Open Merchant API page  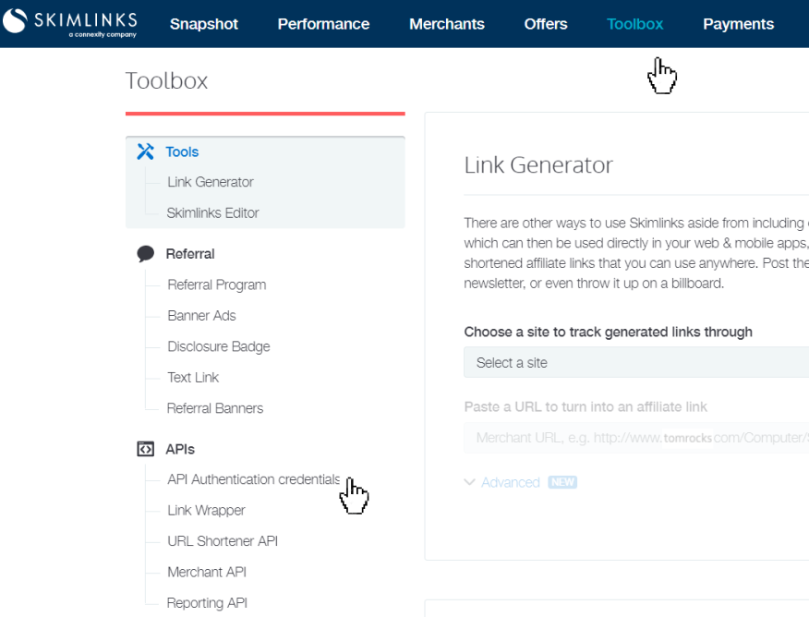(x=207, y=572)
